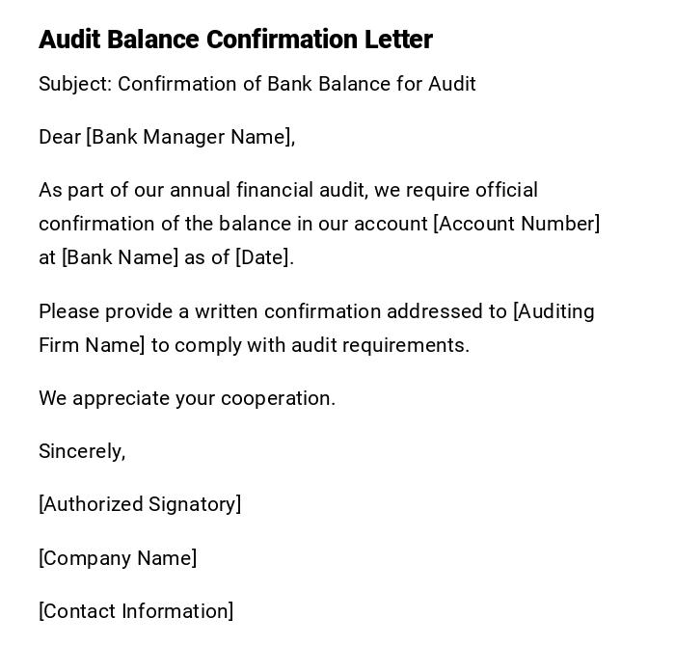
Task: Click the [Company Name] placeholder
Action: 118,558
